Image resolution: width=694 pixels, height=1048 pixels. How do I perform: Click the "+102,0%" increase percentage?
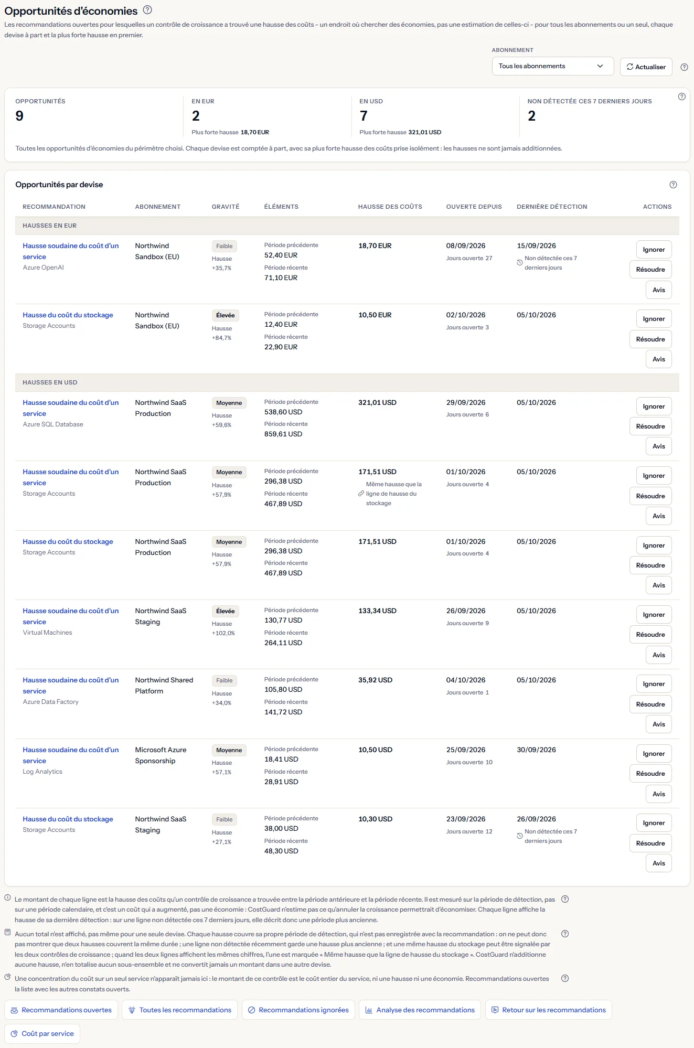click(223, 633)
